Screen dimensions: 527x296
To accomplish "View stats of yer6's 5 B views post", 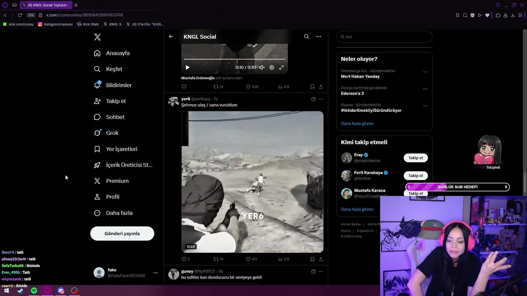I will point(284,259).
